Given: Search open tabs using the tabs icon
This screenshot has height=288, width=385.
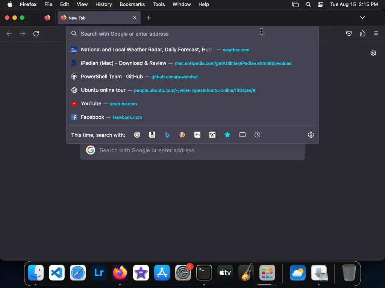Looking at the screenshot, I should (243, 135).
